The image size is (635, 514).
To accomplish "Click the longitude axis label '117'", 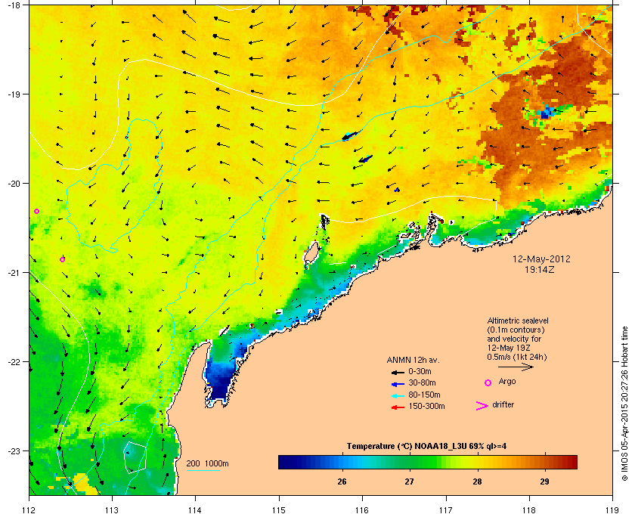I will 446,510.
